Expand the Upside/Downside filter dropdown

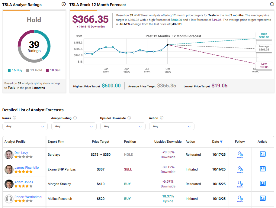[x=123, y=126]
